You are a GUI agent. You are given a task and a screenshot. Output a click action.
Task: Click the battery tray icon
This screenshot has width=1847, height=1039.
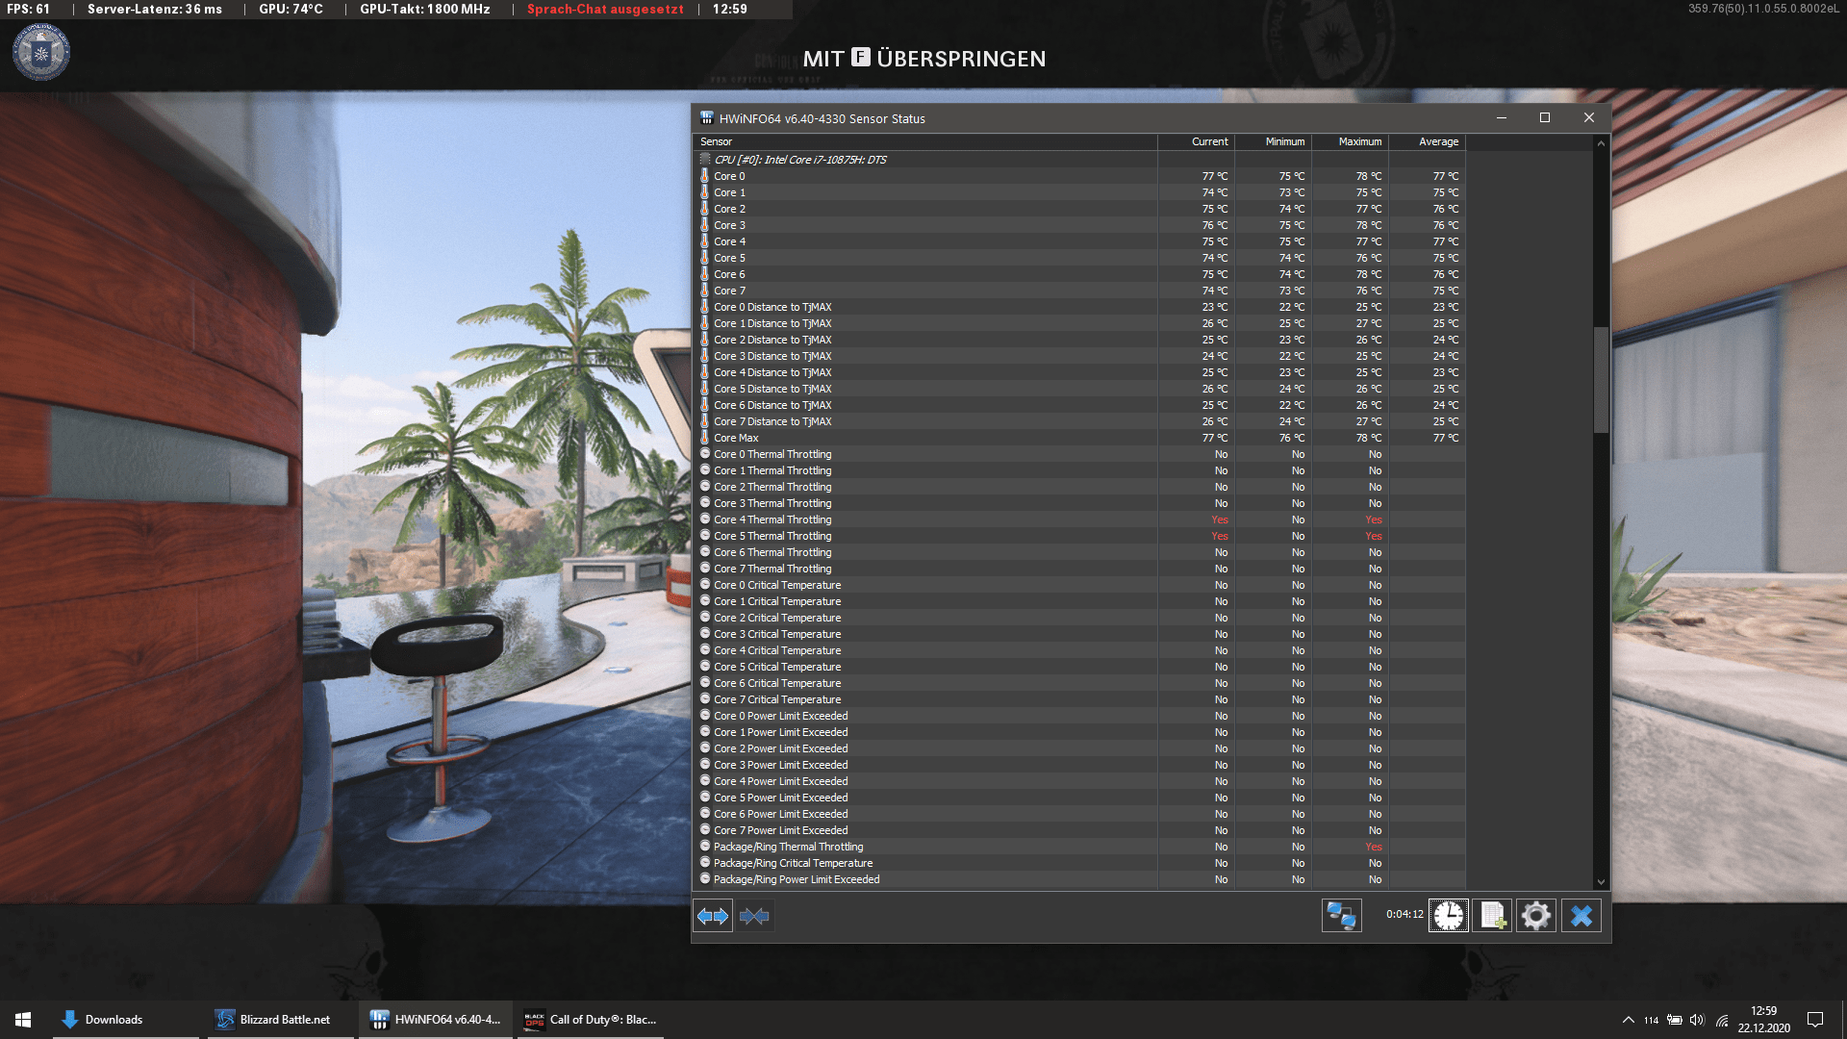click(x=1675, y=1020)
